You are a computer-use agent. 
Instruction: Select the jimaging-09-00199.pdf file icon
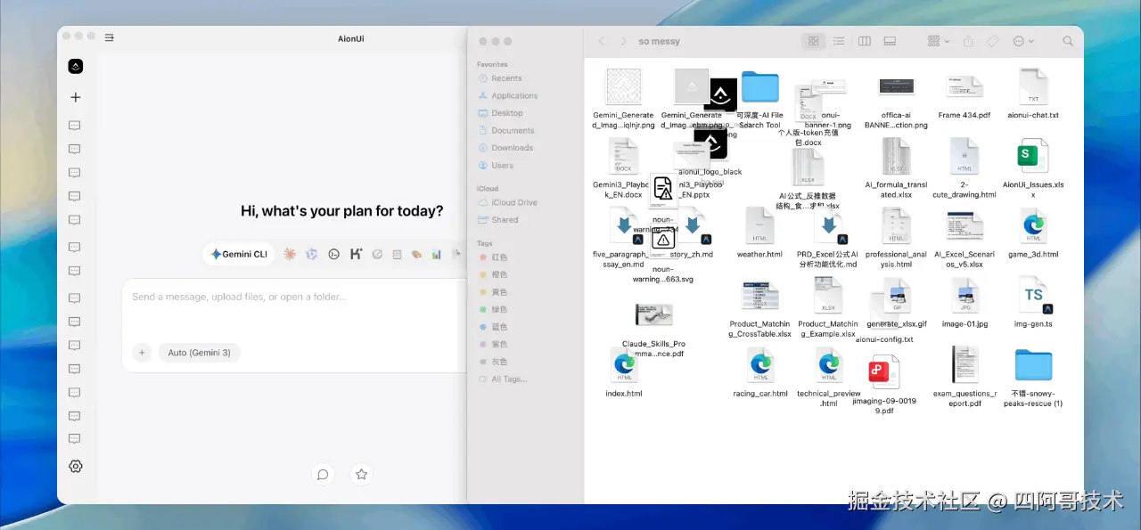point(884,371)
